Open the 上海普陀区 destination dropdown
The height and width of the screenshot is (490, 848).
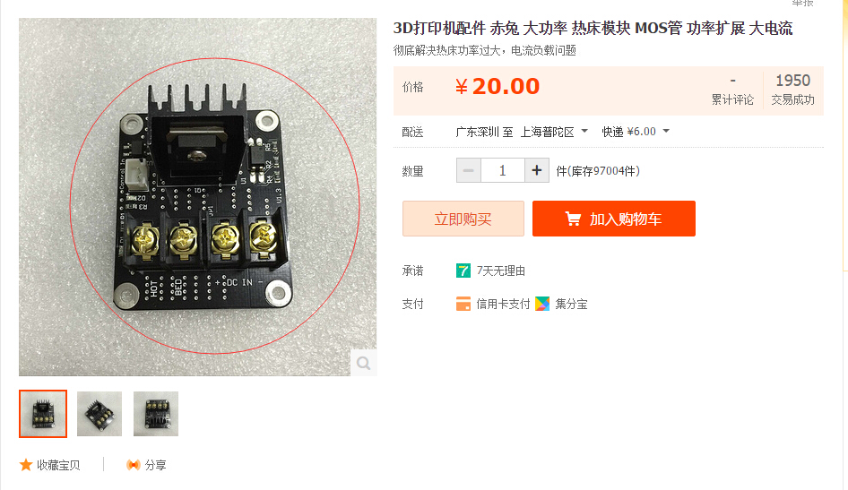tap(554, 132)
